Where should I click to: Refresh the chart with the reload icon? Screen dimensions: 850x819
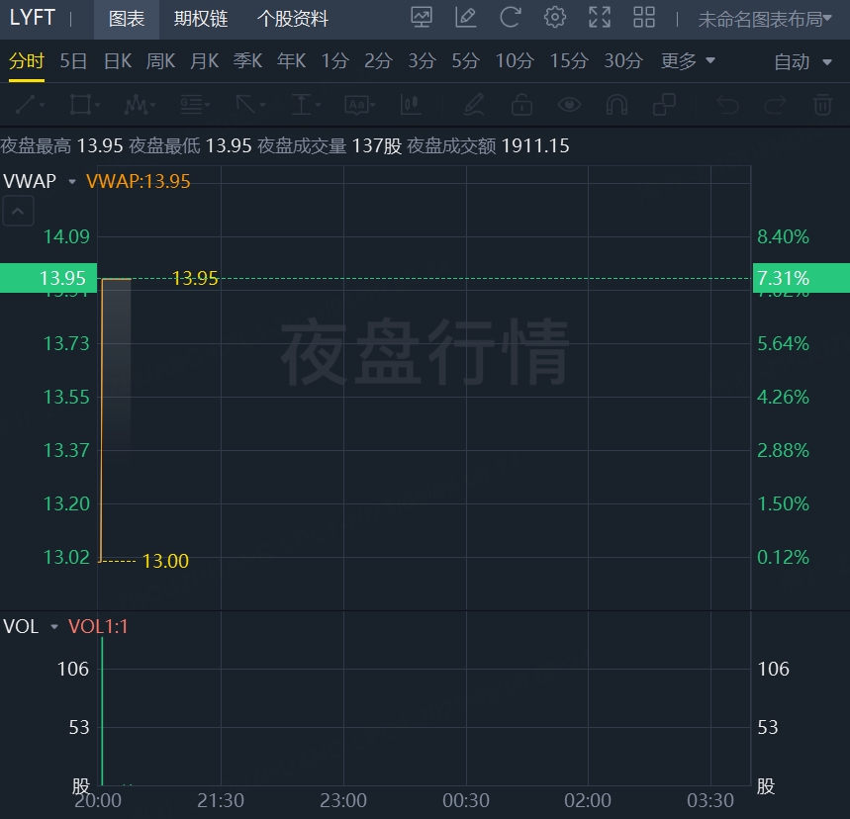511,18
